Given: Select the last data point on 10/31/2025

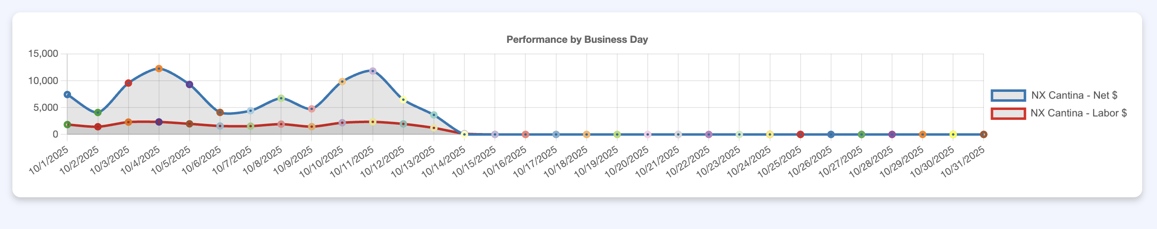Looking at the screenshot, I should [x=983, y=134].
